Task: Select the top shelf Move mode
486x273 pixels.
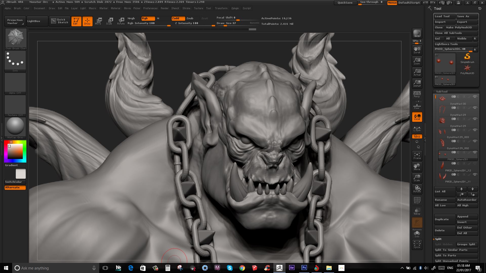Action: click(x=98, y=21)
